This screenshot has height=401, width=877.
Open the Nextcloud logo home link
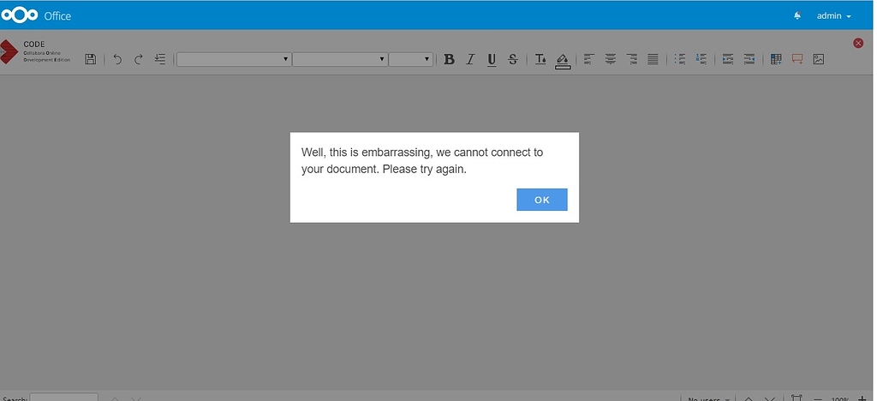coord(20,15)
